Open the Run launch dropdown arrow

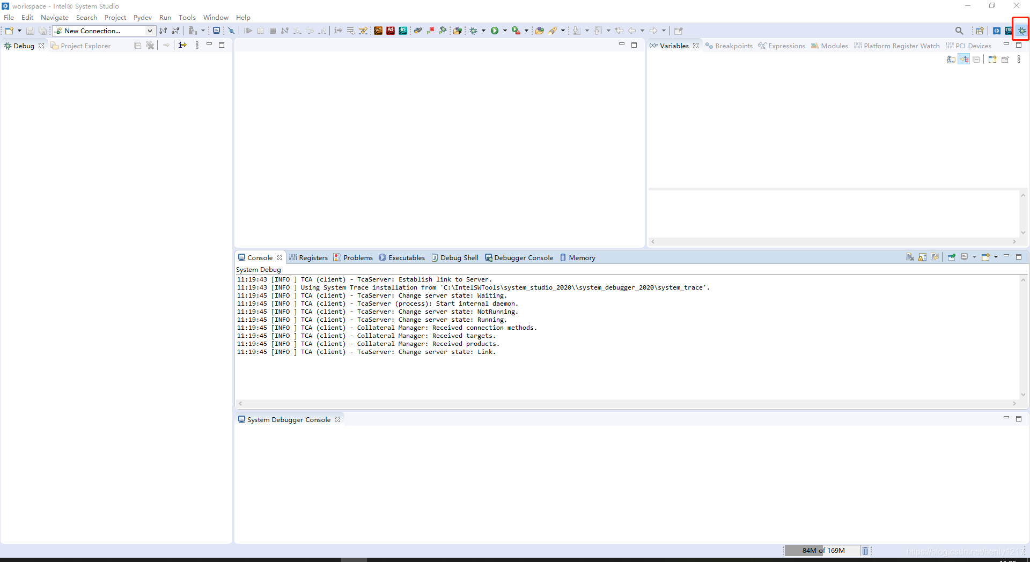(505, 31)
